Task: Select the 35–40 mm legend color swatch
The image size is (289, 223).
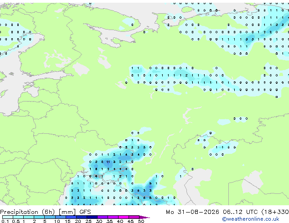Action: point(113,217)
